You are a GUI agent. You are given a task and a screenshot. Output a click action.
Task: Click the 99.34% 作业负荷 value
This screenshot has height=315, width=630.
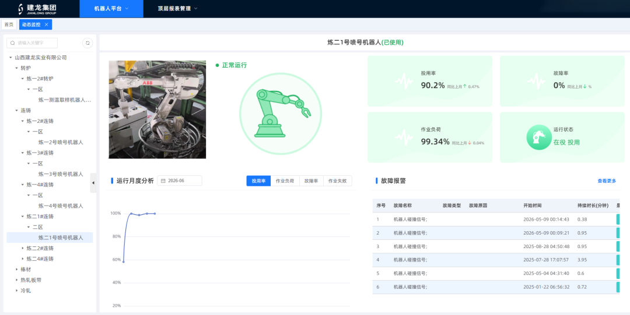click(x=435, y=141)
